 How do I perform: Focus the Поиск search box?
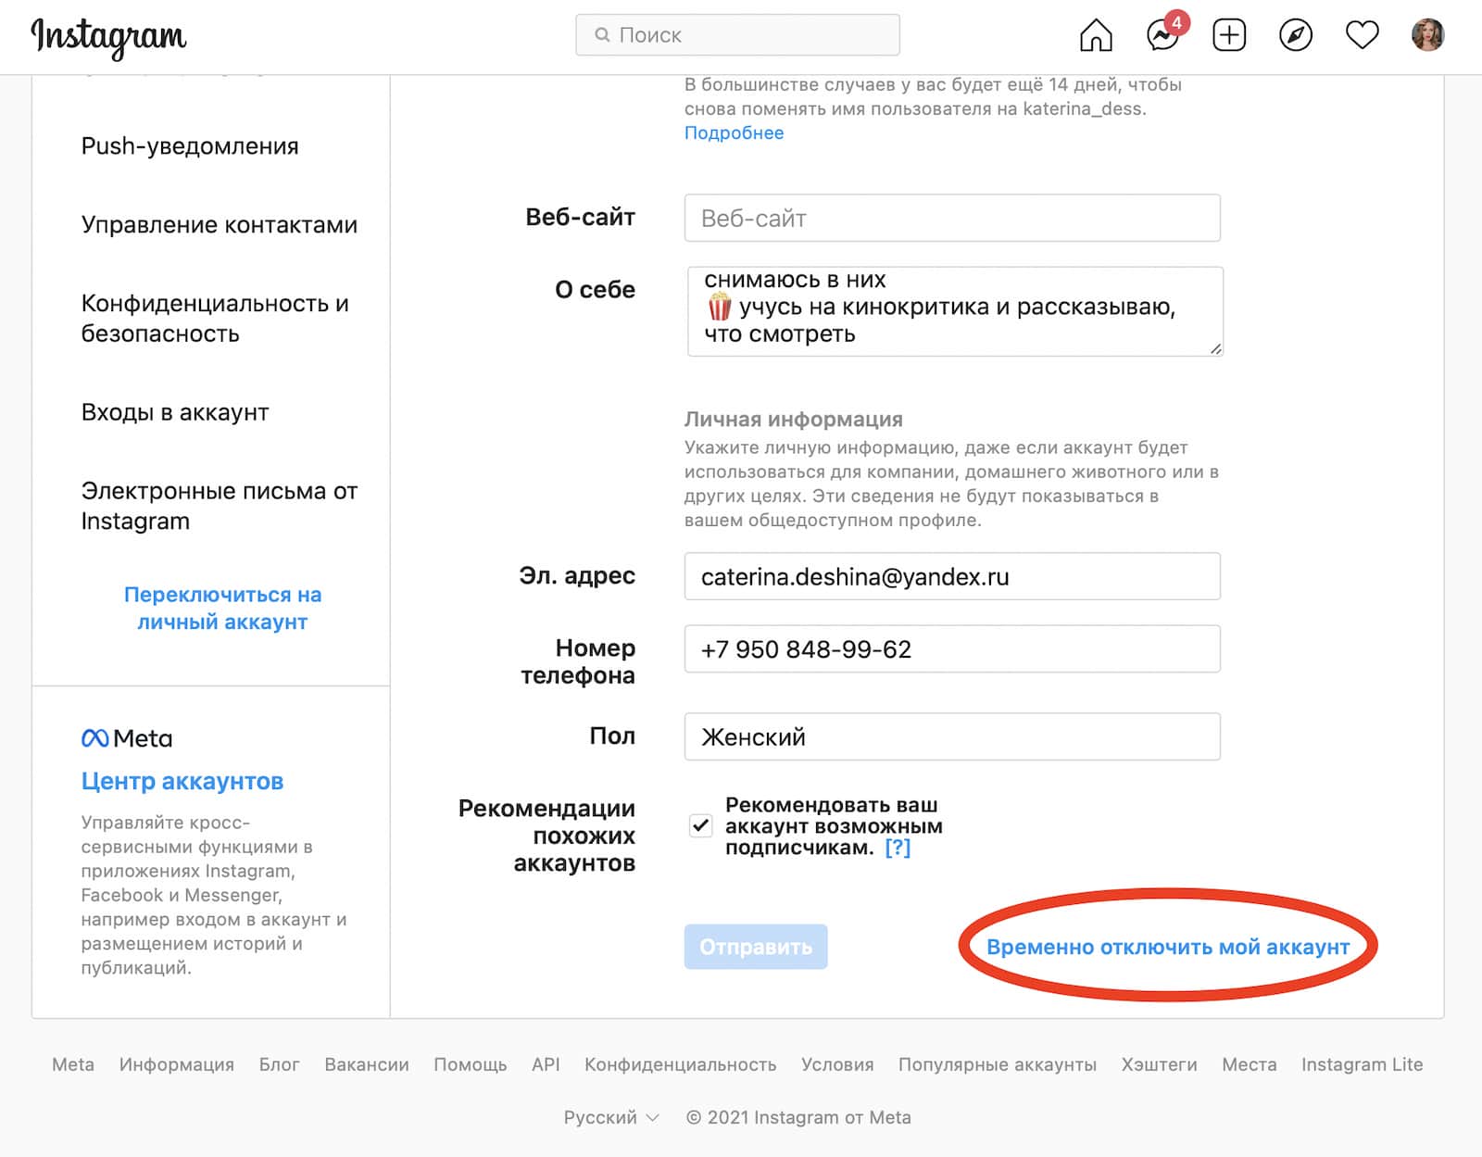coord(737,35)
